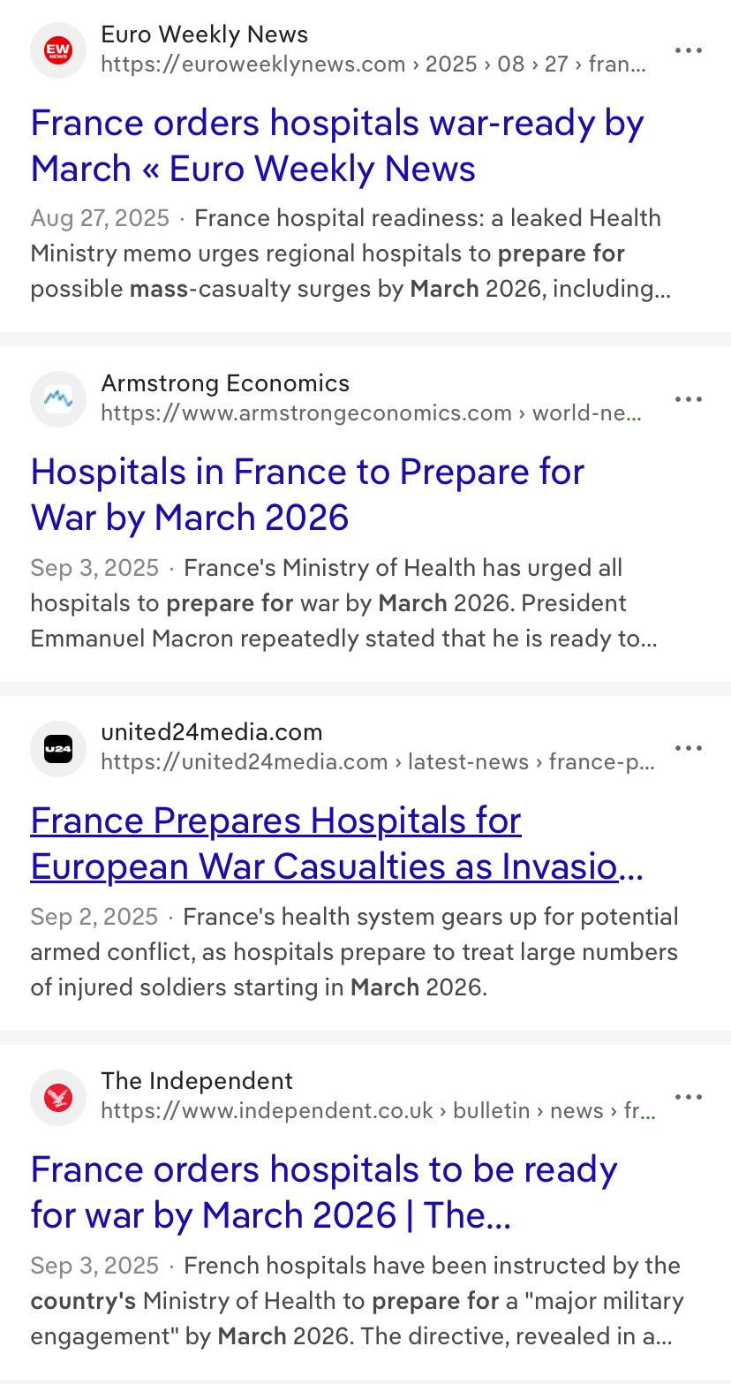Open "France Prepares Hospitals for European War Casualties" link
731x1384 pixels.
[335, 843]
